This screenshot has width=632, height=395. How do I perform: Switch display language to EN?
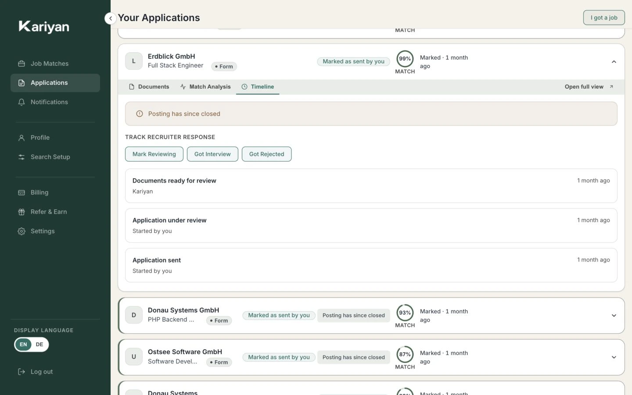point(23,345)
